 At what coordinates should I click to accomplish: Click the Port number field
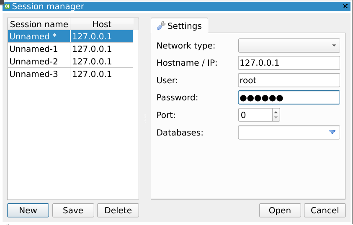255,115
